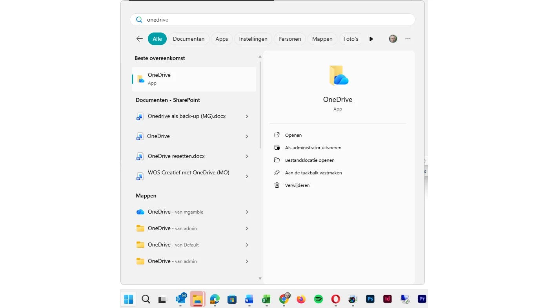The image size is (548, 308).
Task: Click the search magnifier icon in search box
Action: coord(139,20)
